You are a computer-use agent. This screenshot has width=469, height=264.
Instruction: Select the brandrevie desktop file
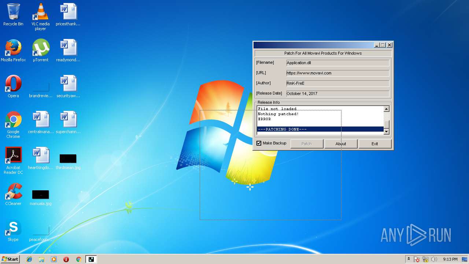pyautogui.click(x=40, y=90)
